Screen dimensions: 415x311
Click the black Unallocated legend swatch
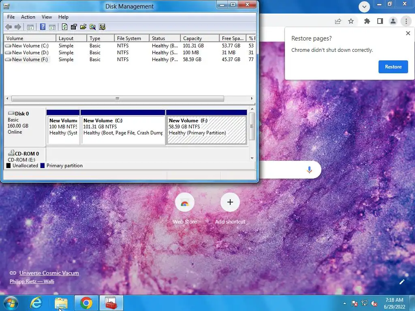point(9,166)
